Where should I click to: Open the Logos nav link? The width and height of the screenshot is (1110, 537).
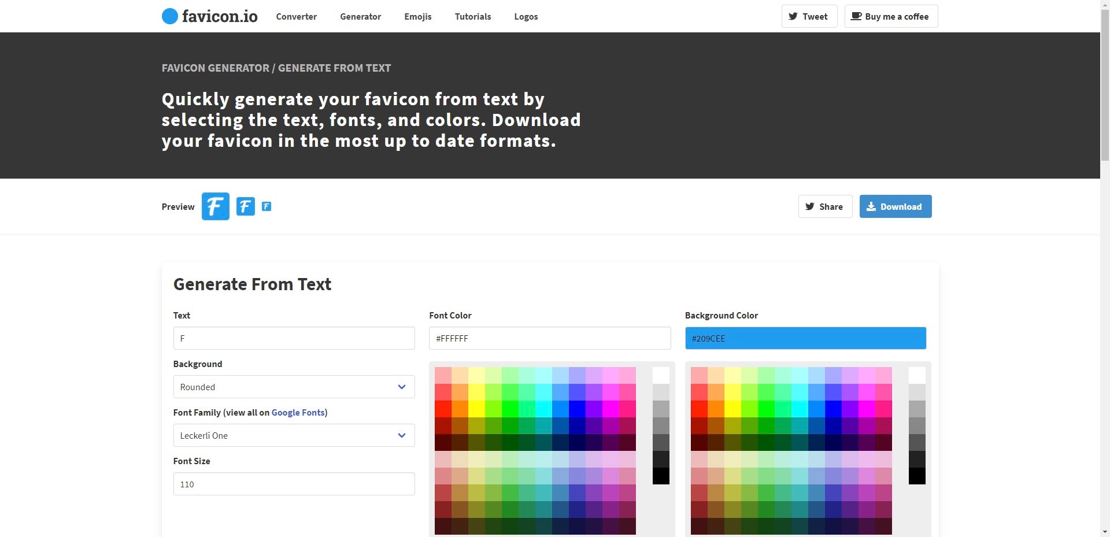[x=526, y=16]
